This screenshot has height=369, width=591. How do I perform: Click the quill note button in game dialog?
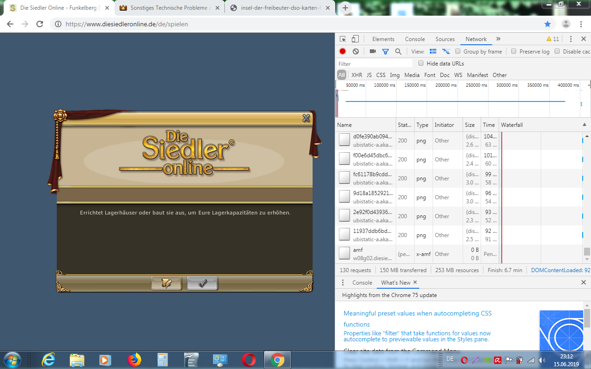pos(166,284)
